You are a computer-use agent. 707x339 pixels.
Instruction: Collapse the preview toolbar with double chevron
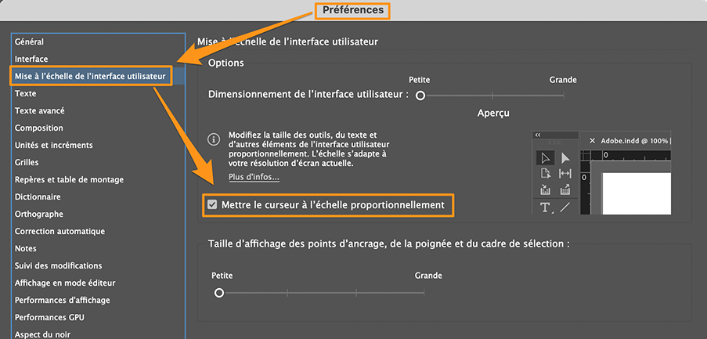click(538, 135)
